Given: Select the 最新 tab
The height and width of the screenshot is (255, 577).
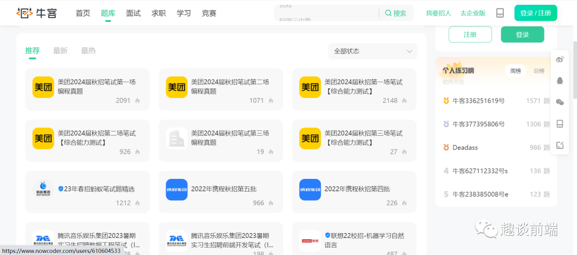Looking at the screenshot, I should [60, 51].
